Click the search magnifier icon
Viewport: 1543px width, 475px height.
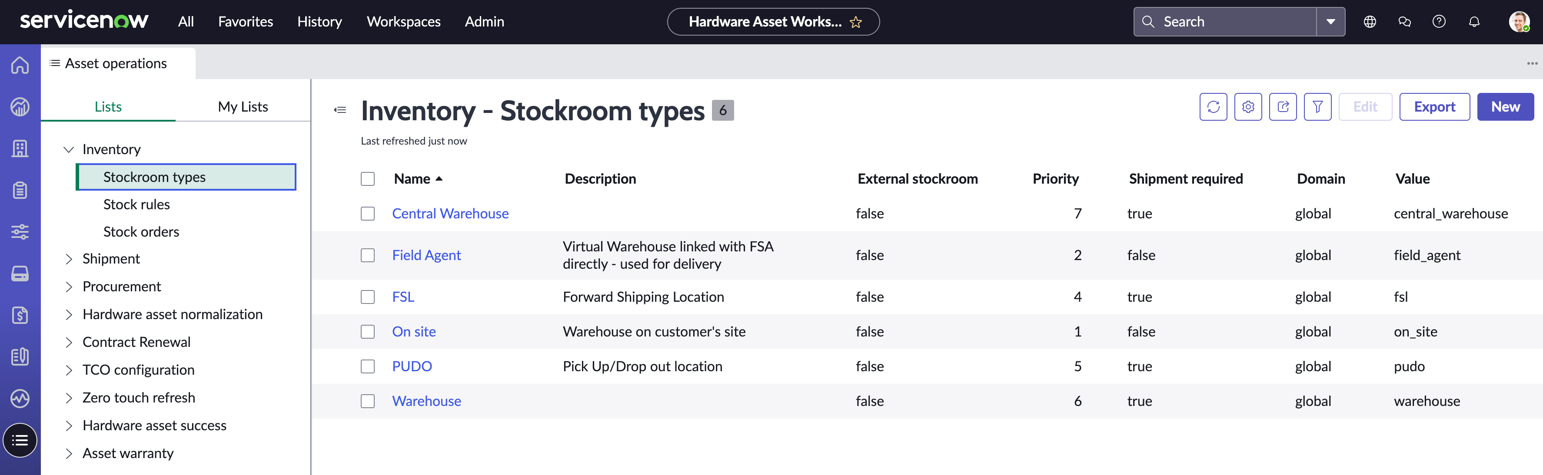[1147, 22]
